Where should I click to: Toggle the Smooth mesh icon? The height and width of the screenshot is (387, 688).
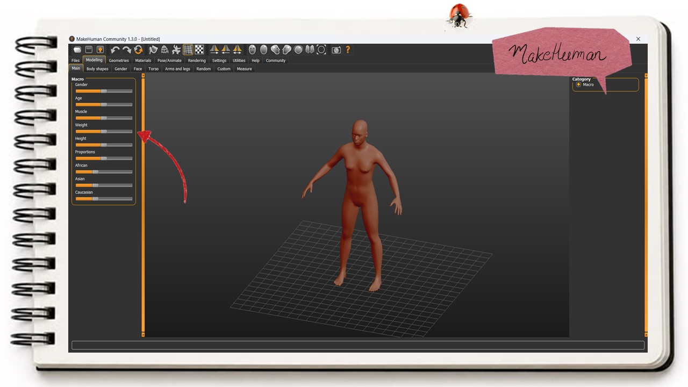(153, 50)
